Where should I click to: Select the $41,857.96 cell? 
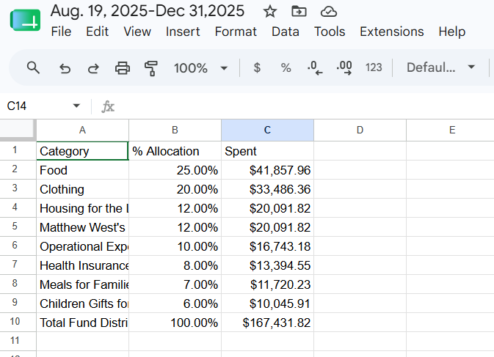coord(267,170)
